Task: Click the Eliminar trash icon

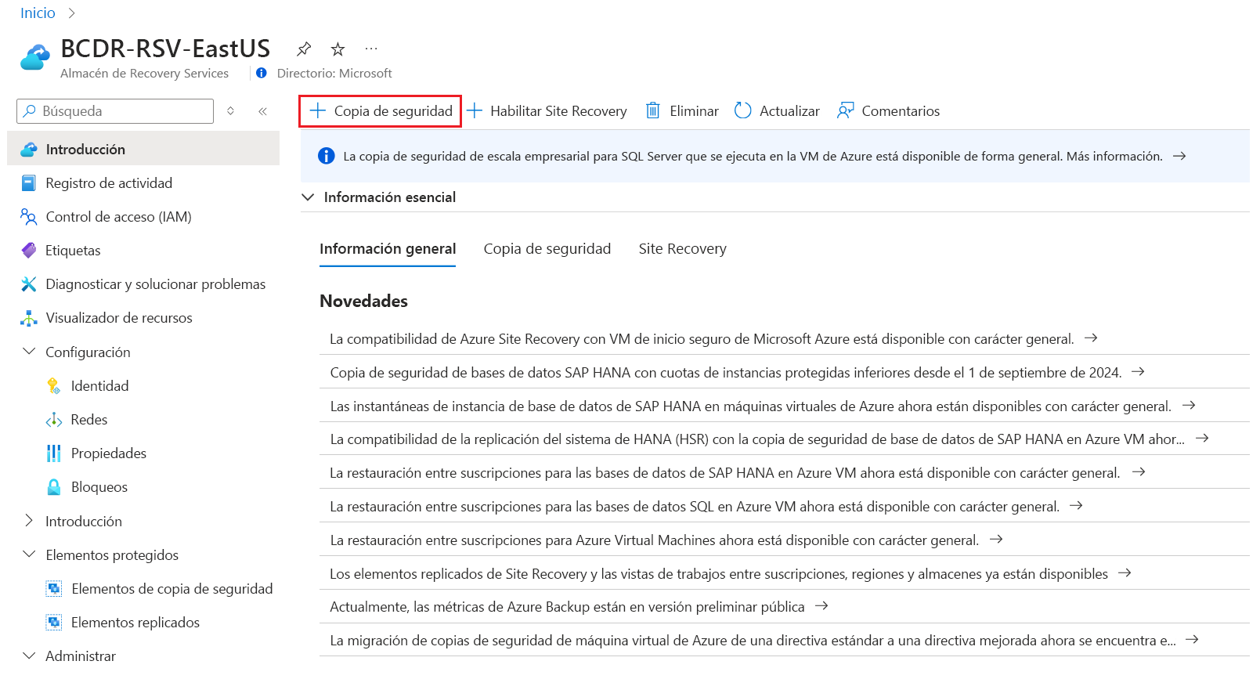Action: pyautogui.click(x=652, y=110)
